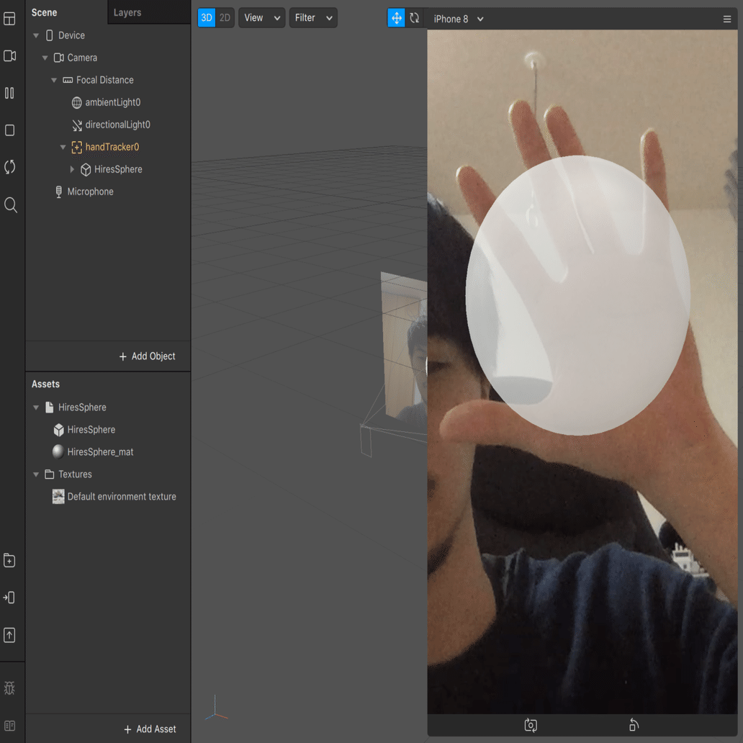Open the simulator options menu

726,19
